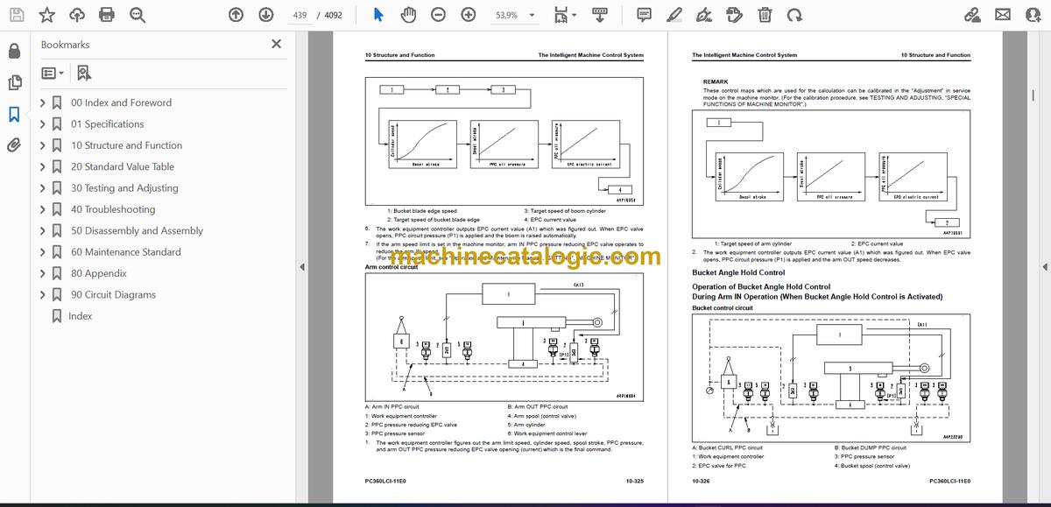Click the zoom out minus icon
Viewport: 1051px width, 507px height.
pyautogui.click(x=438, y=15)
